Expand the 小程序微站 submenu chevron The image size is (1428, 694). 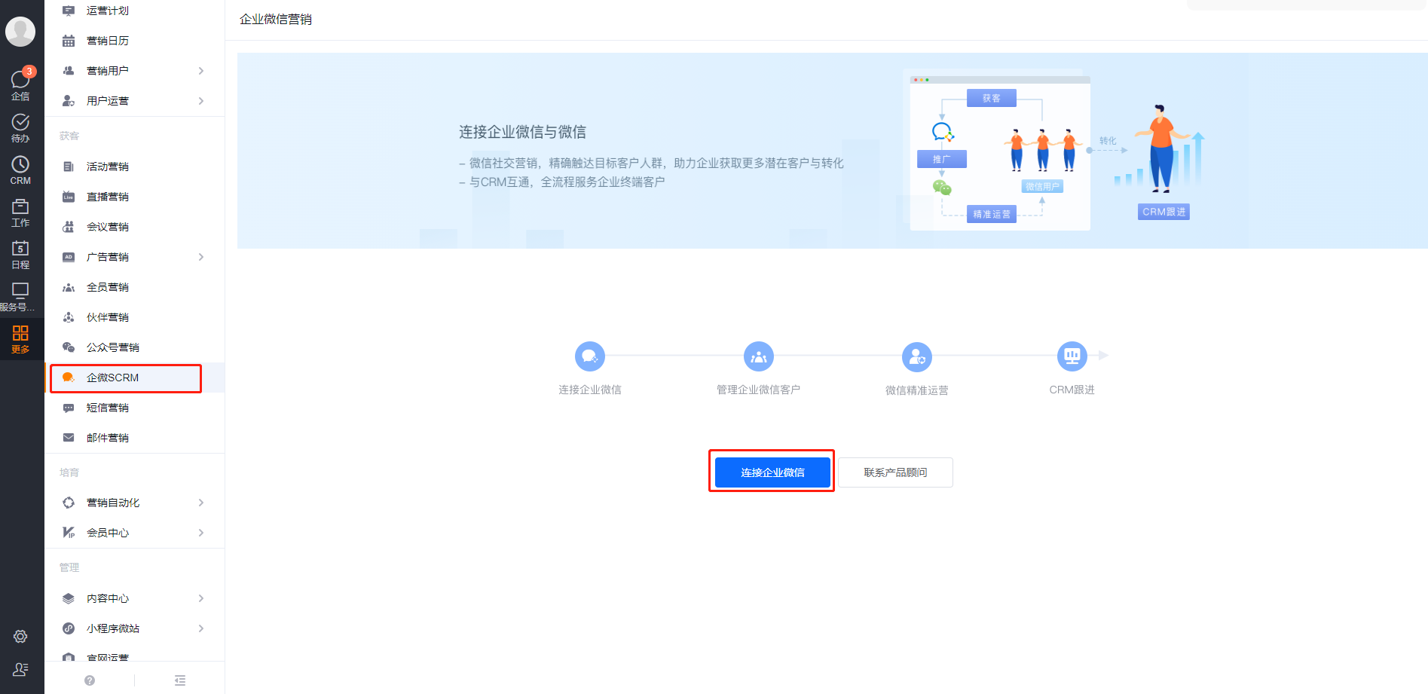201,628
